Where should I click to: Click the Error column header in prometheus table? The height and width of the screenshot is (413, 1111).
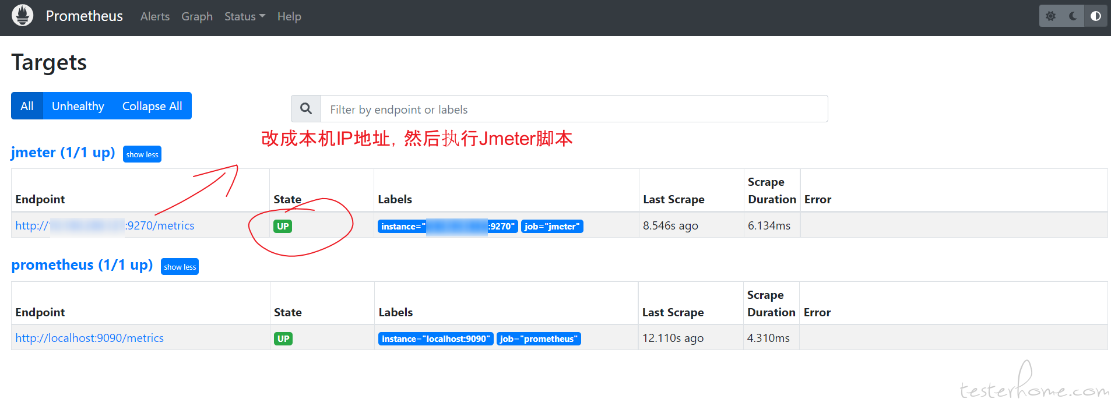pos(817,312)
